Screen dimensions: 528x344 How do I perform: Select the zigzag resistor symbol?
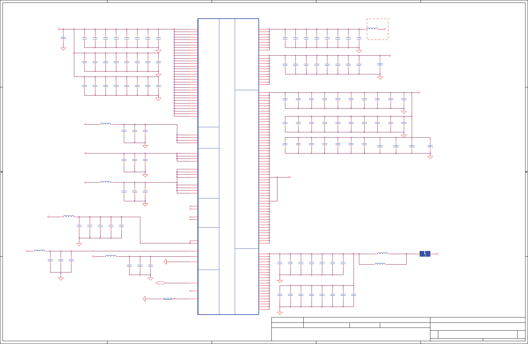168,299
